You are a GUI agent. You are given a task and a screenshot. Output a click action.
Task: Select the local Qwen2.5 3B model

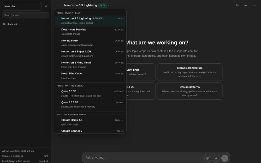click(x=90, y=93)
